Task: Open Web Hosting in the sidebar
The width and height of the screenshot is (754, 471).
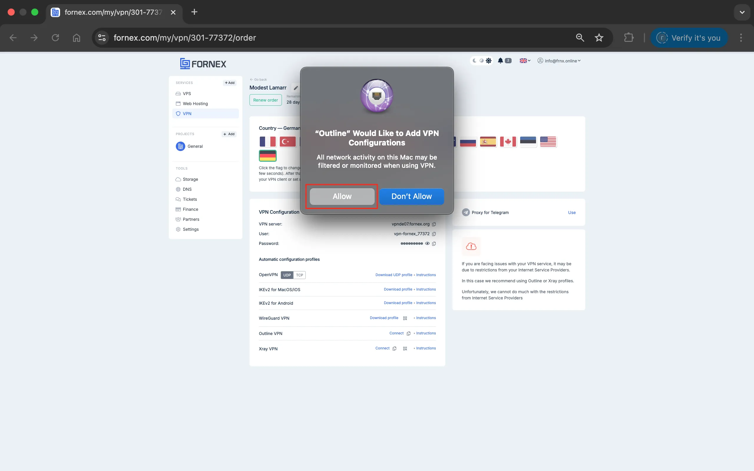Action: click(x=205, y=103)
